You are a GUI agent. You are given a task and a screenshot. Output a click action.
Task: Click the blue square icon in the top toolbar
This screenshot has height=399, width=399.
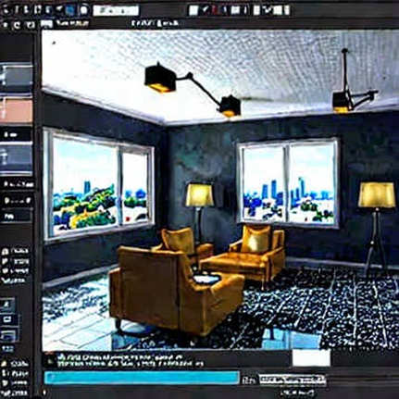click(70, 10)
